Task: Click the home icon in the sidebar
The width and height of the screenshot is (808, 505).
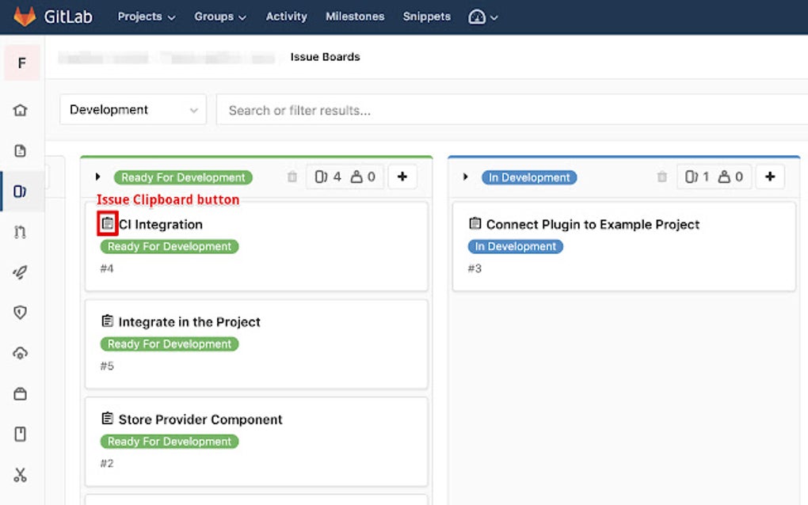Action: 21,110
